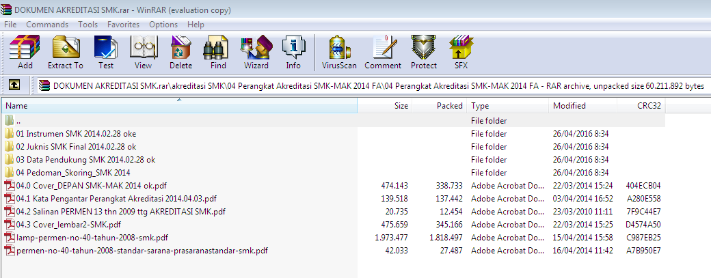Click modified date 16/04/2014 11:42
The image size is (711, 278).
(x=583, y=250)
